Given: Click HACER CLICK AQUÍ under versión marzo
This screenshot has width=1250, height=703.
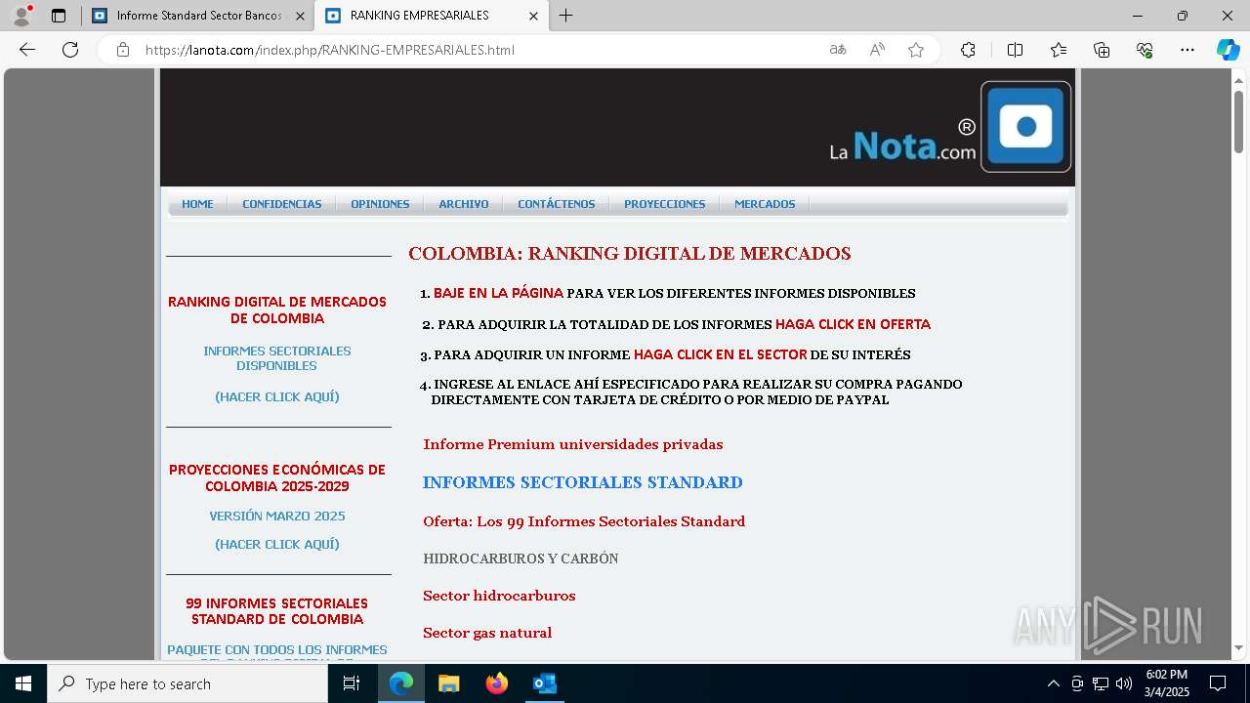Looking at the screenshot, I should tap(277, 545).
